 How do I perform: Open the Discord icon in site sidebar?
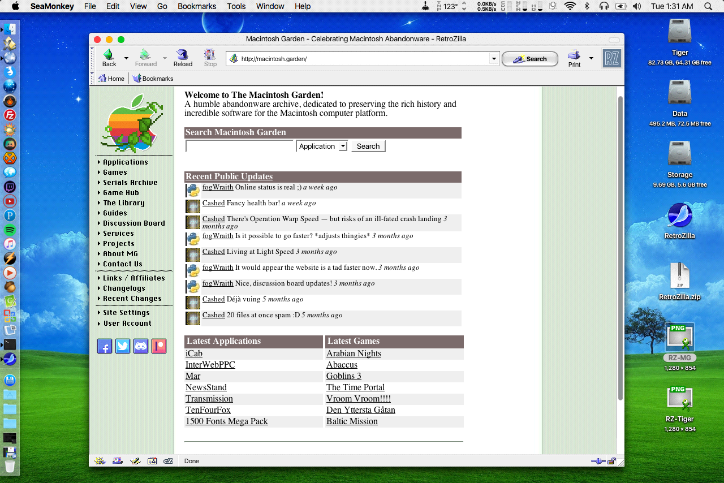[x=141, y=346]
